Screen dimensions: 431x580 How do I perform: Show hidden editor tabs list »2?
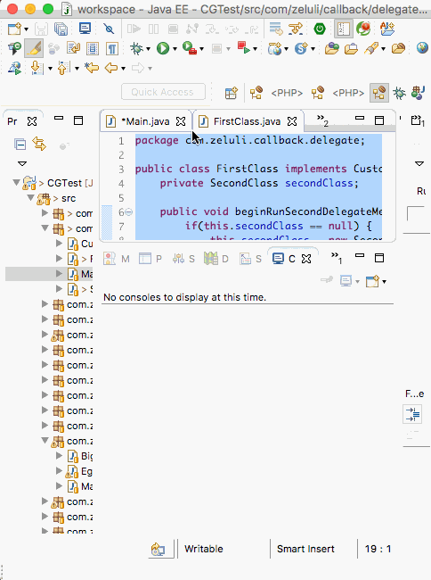click(322, 120)
